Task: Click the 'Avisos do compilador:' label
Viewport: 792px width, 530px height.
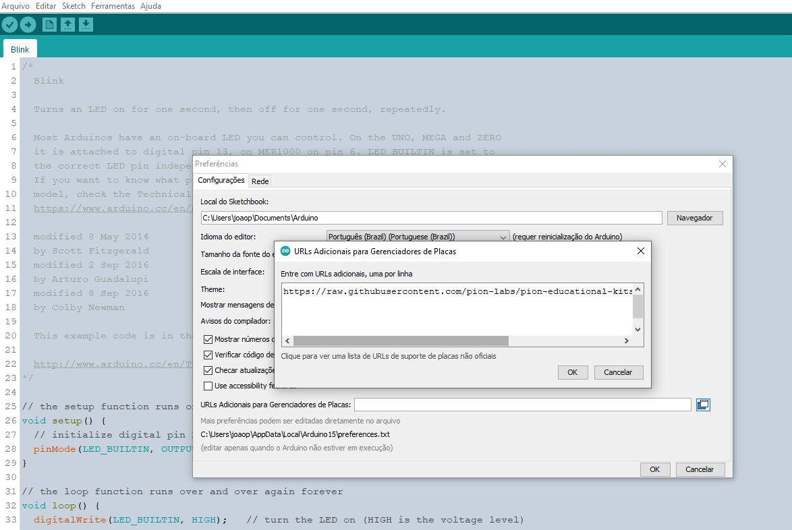Action: coord(235,321)
